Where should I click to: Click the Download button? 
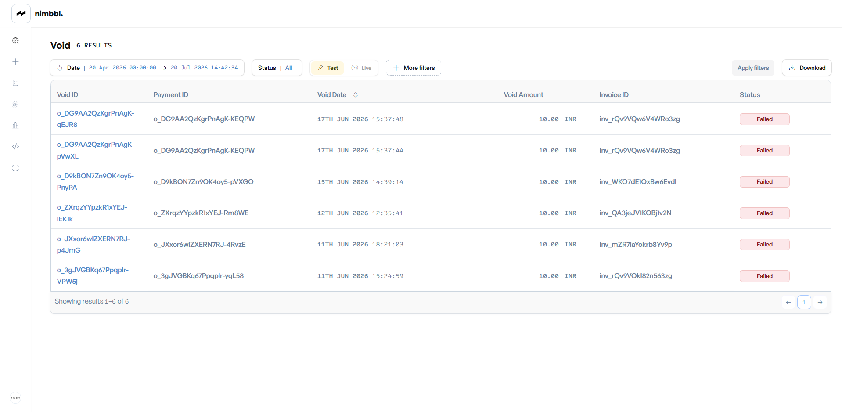(x=807, y=68)
